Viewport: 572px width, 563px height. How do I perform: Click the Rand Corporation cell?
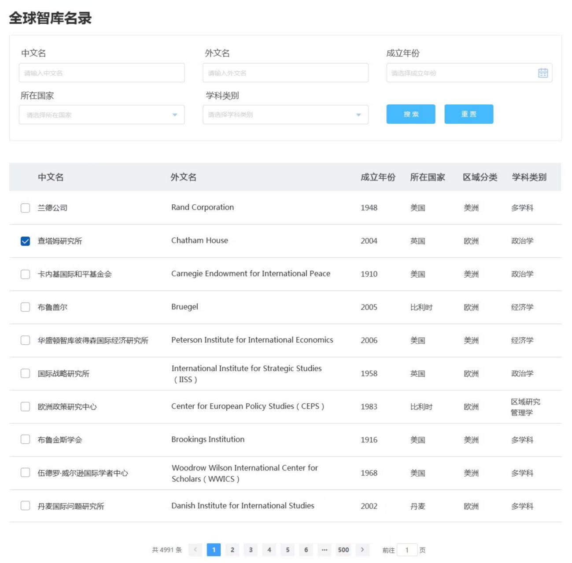[203, 207]
